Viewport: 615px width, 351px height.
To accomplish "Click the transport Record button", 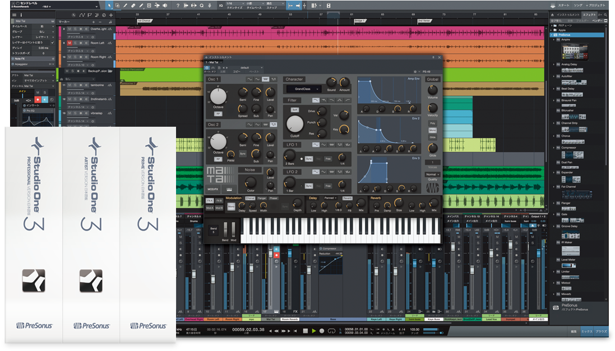I will pos(322,331).
